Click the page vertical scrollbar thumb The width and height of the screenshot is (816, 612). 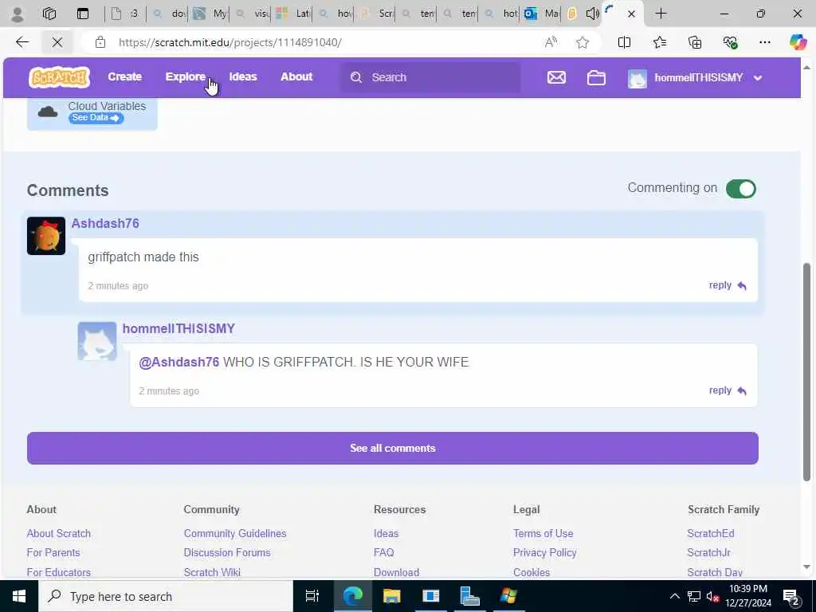[806, 372]
